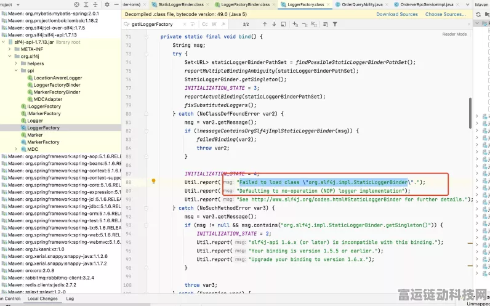The height and width of the screenshot is (306, 490).
Task: Click the select all occurrences icon
Action: coord(283,25)
